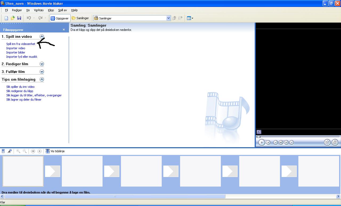Expand the Fullfør film section
Viewport: 341px width, 206px height.
click(x=42, y=72)
